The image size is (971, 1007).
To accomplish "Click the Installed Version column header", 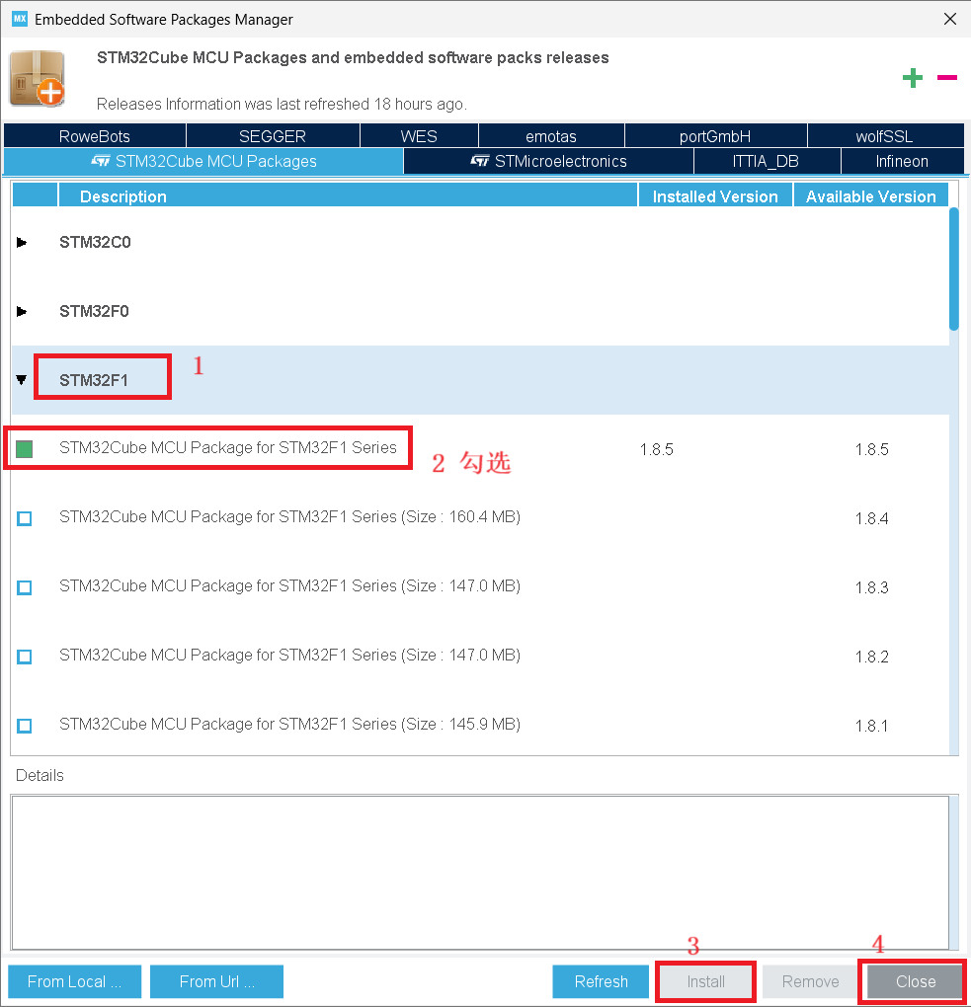I will (x=715, y=195).
